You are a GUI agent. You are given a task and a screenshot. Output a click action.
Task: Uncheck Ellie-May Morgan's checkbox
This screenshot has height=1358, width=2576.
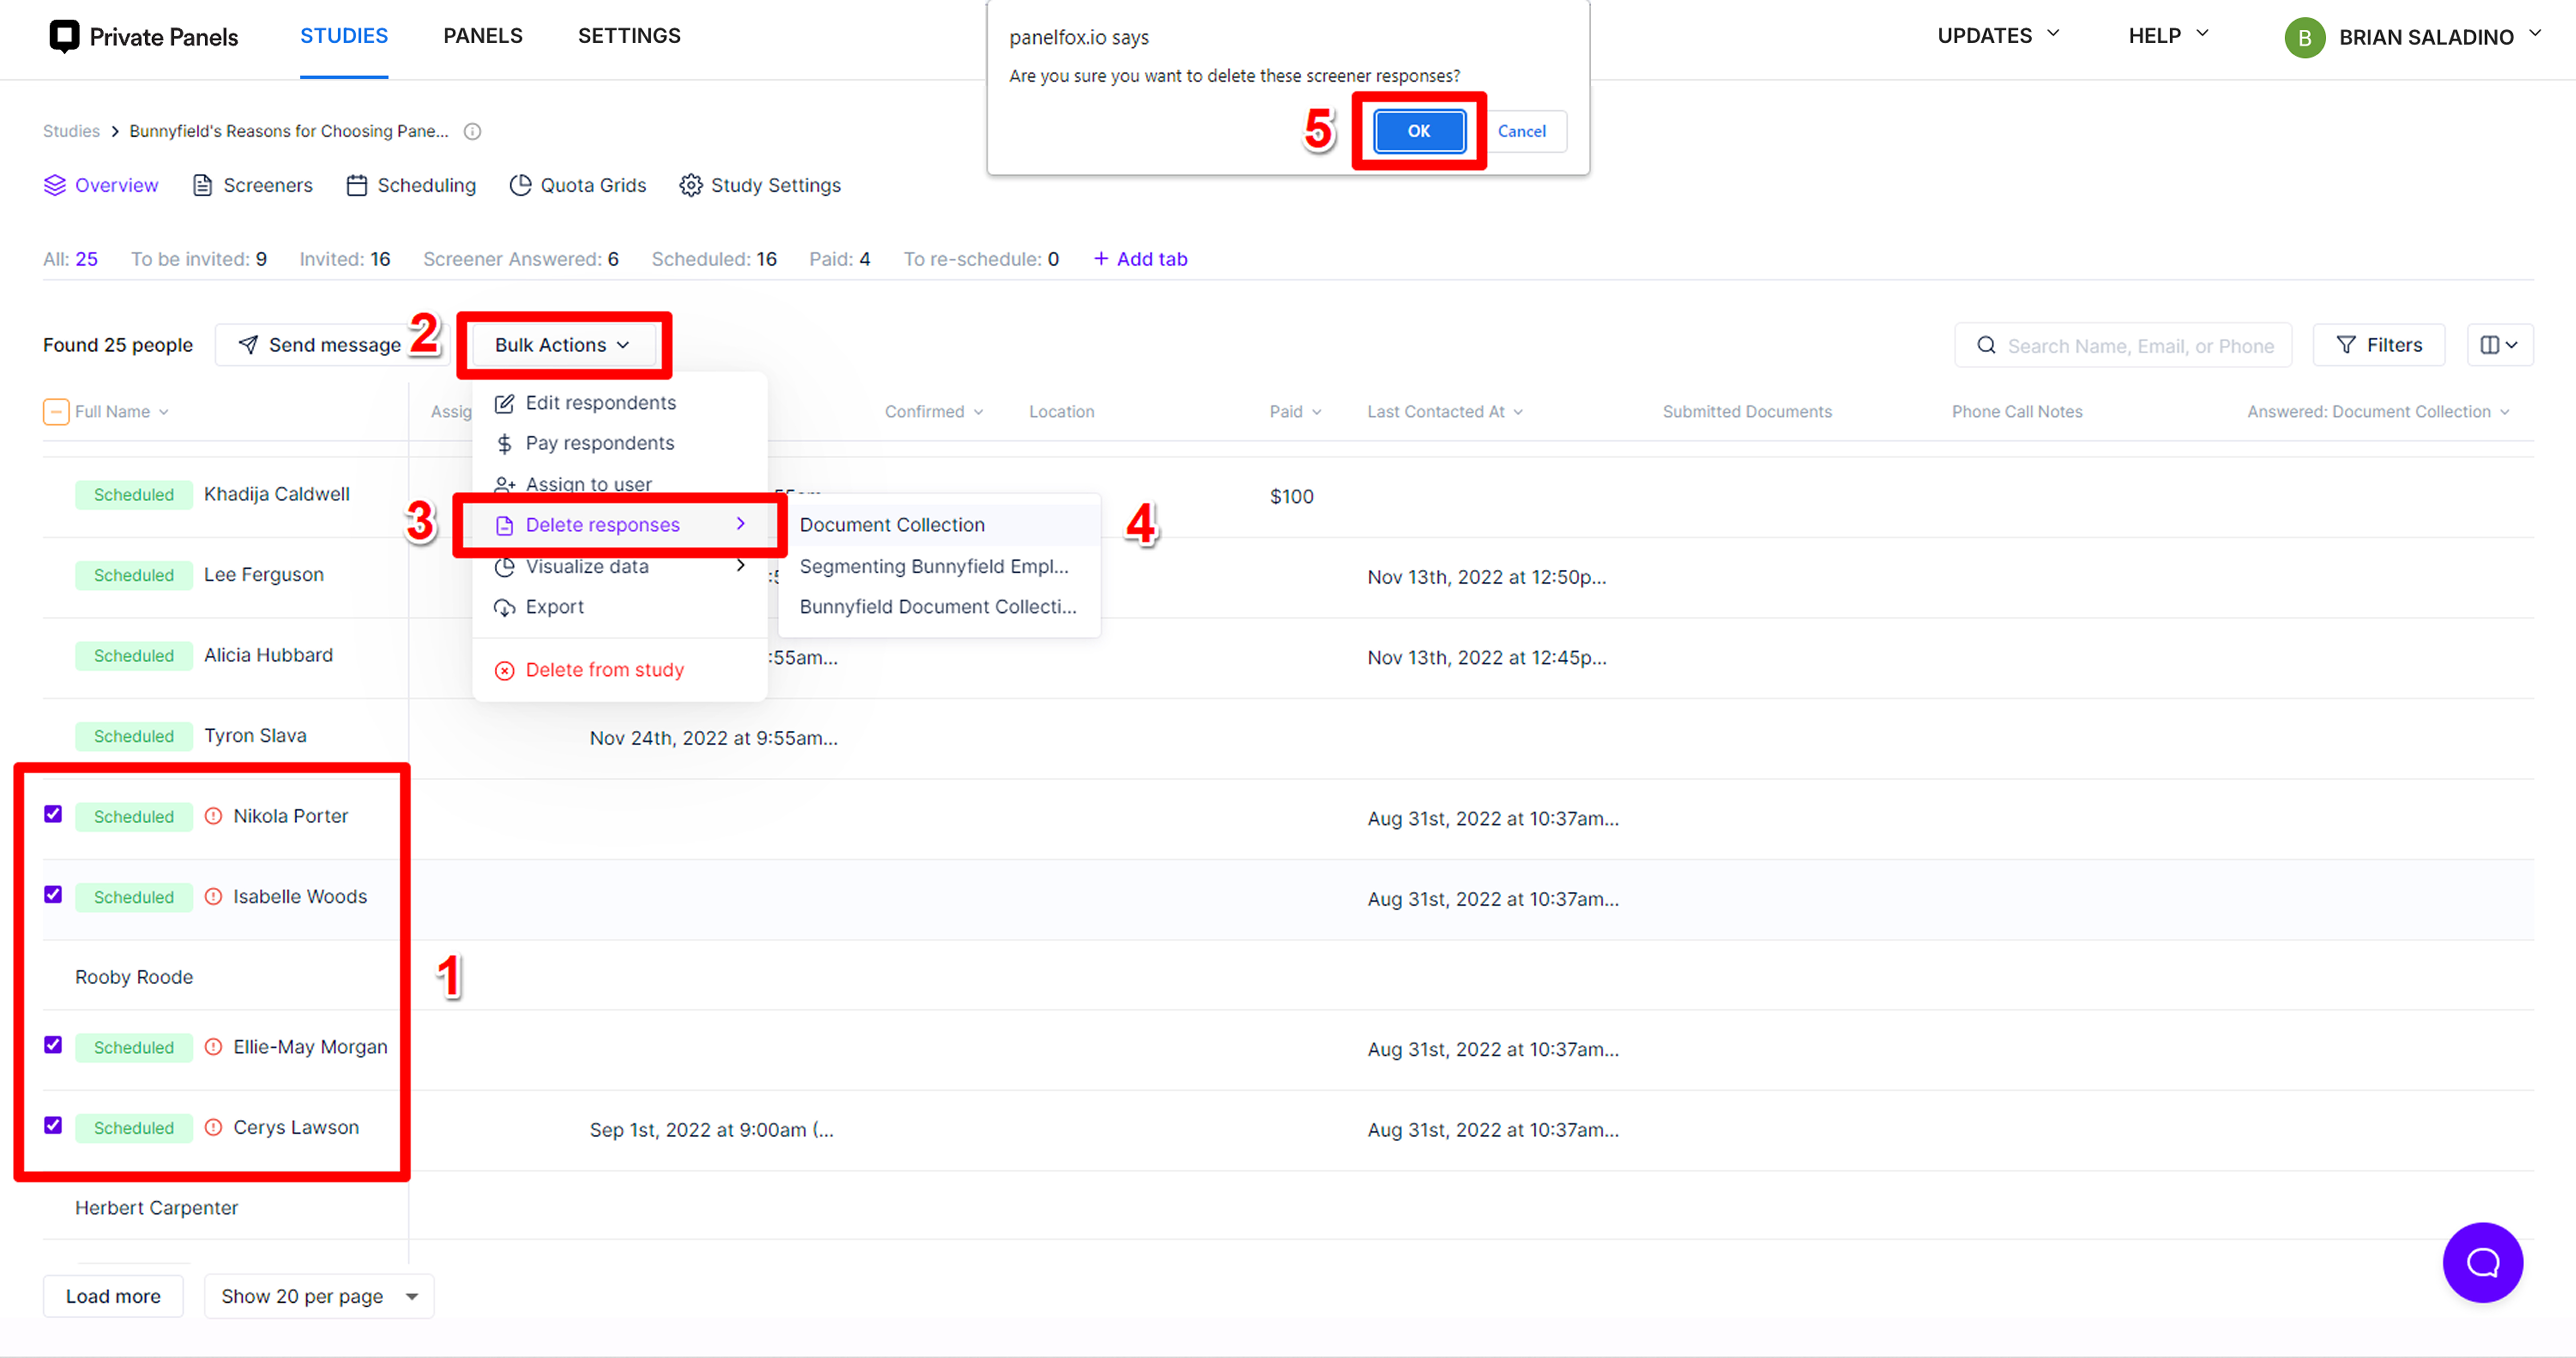click(x=53, y=1045)
